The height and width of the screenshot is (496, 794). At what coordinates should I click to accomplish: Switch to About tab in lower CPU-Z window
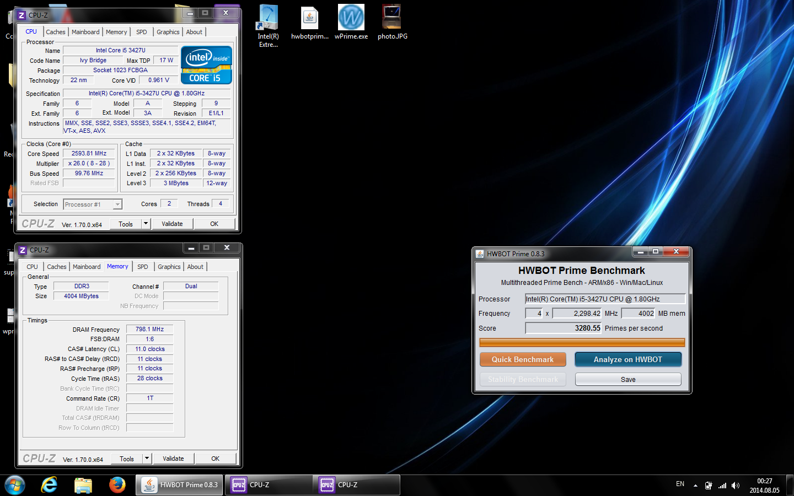pyautogui.click(x=195, y=267)
